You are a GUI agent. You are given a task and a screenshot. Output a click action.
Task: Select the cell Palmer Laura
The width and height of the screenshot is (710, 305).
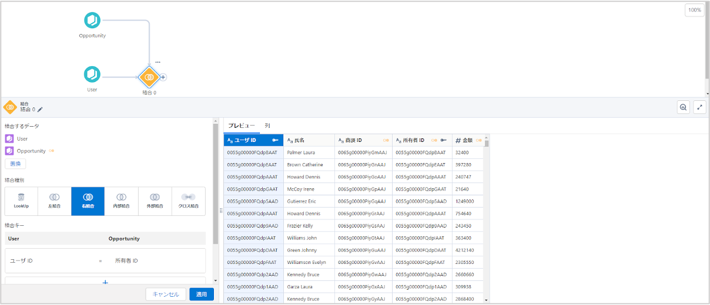pos(309,152)
